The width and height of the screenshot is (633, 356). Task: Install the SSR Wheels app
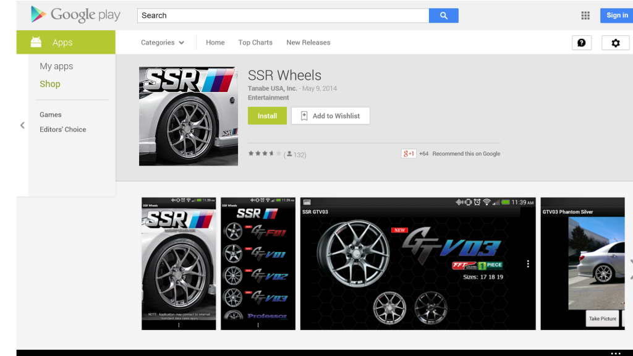coord(266,116)
